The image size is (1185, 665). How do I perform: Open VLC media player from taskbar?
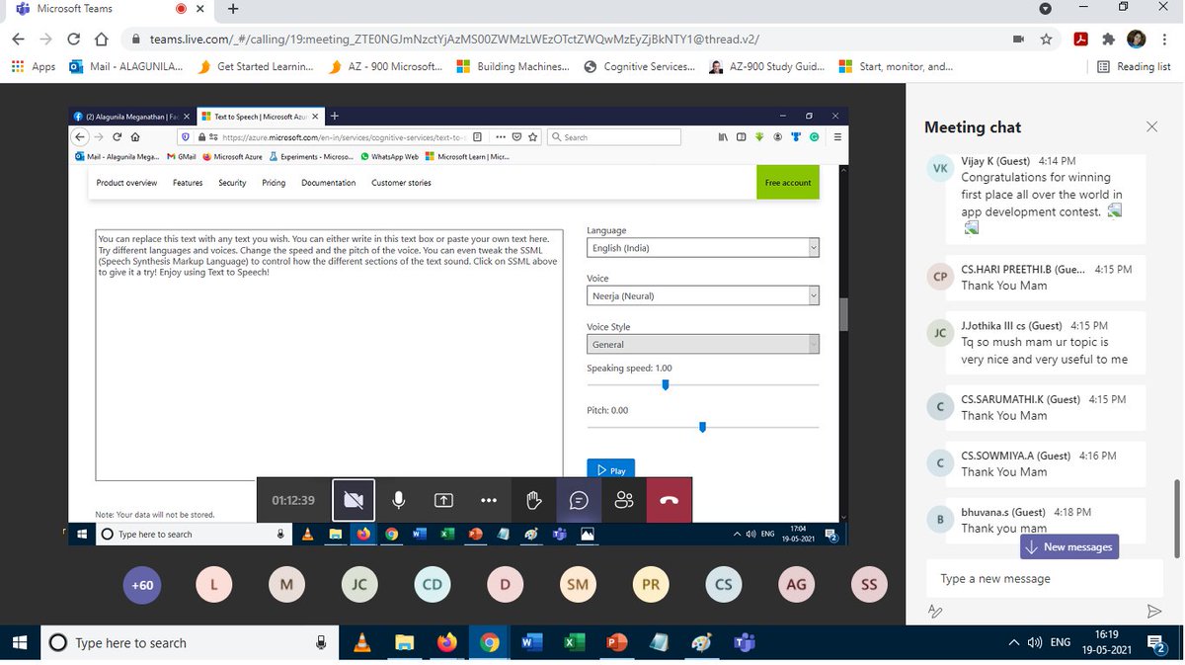point(362,642)
